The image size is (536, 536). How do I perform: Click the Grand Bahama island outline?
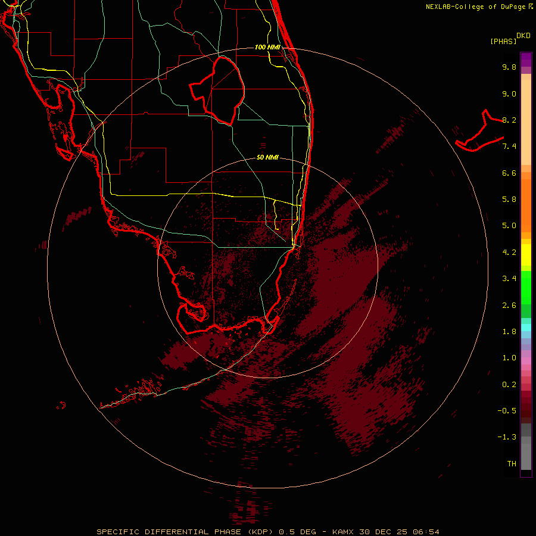479,132
